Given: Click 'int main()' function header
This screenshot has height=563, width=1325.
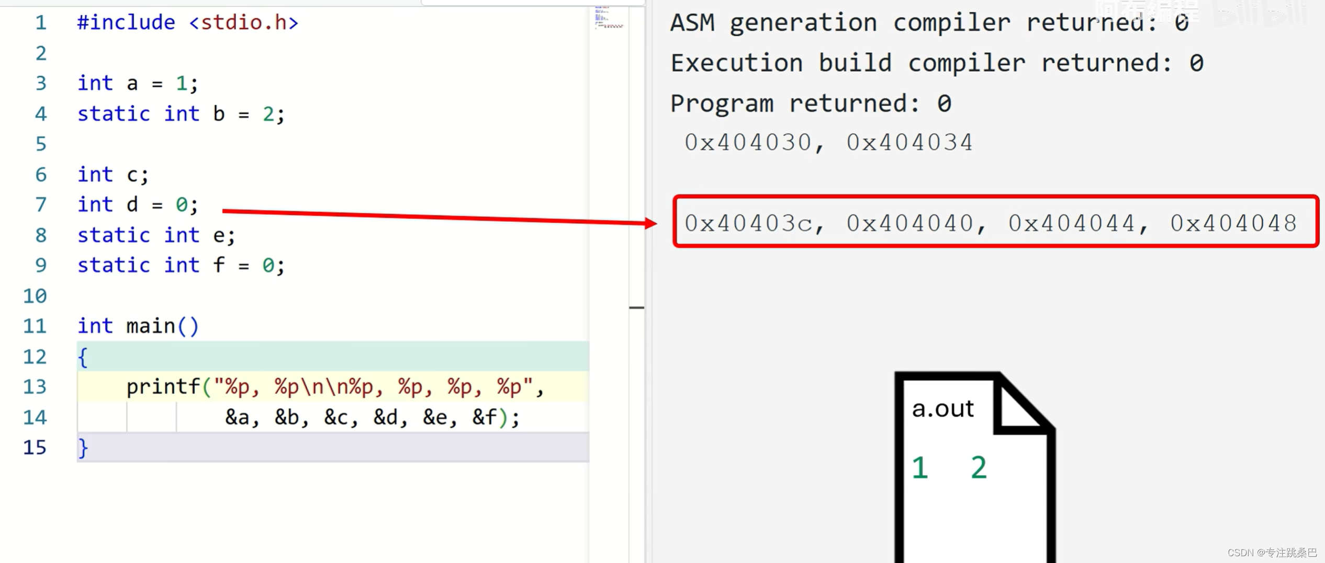Looking at the screenshot, I should (x=138, y=326).
